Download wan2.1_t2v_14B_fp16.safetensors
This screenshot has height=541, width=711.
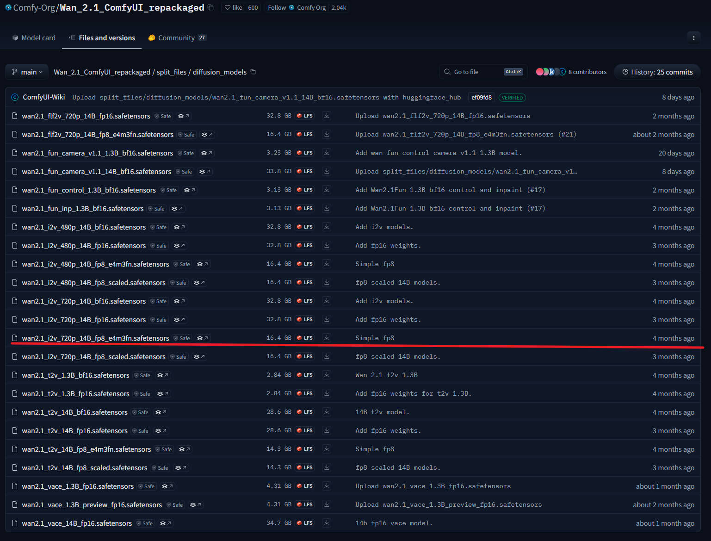pos(327,430)
